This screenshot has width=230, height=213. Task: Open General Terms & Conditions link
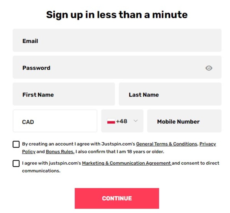point(167,144)
